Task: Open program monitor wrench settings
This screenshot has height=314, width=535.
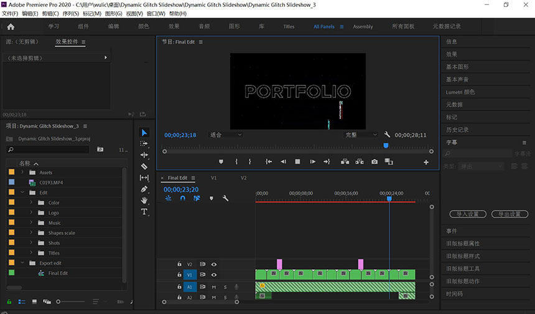Action: [x=387, y=135]
